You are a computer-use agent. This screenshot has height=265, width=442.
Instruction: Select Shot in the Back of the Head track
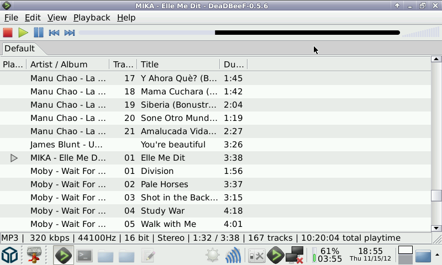coord(215,198)
